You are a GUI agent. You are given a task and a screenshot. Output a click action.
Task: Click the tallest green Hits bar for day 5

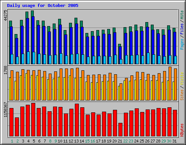pyautogui.click(x=32, y=13)
